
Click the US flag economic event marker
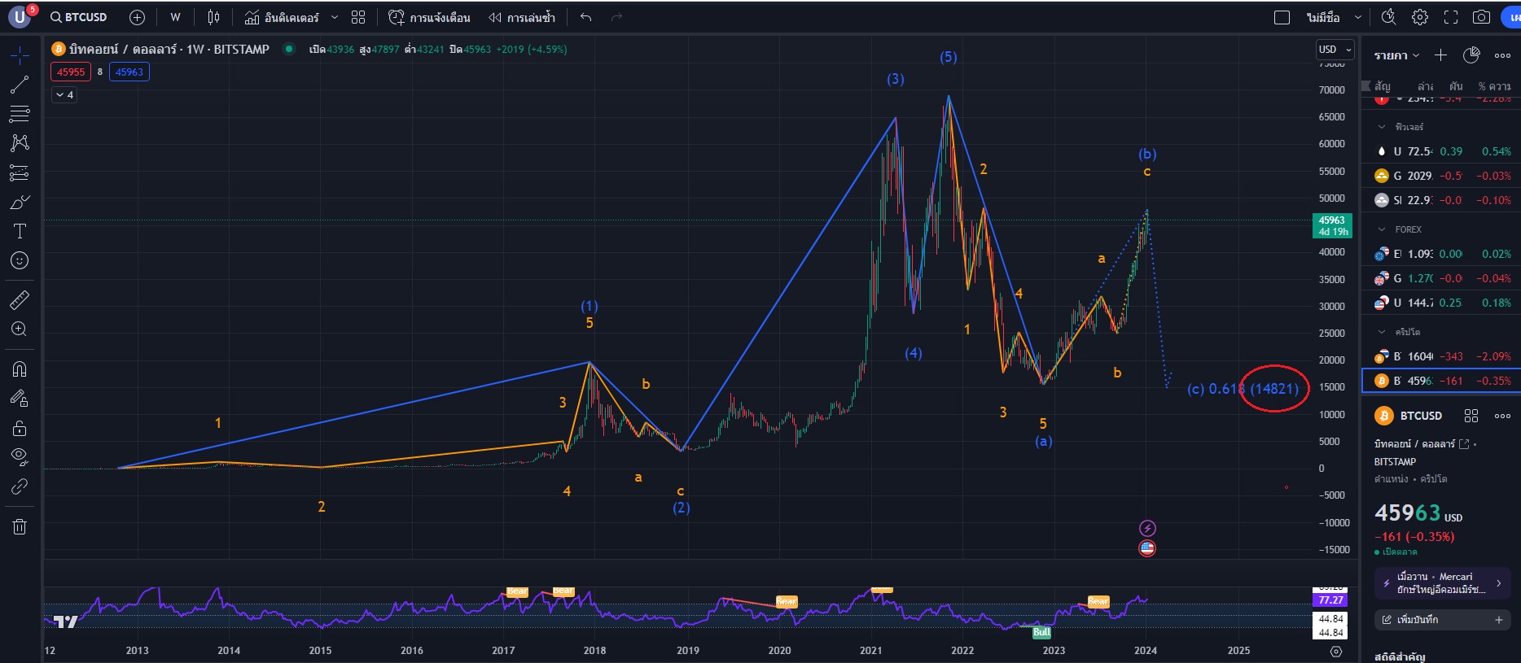coord(1147,548)
